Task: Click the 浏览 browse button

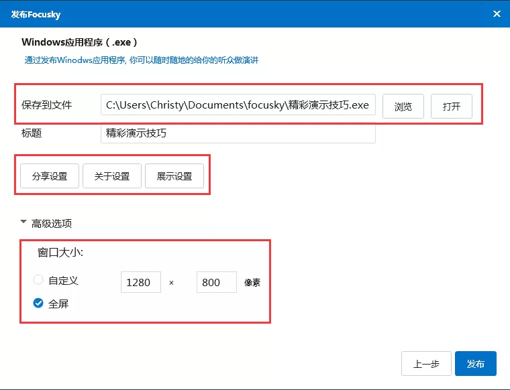Action: [403, 106]
